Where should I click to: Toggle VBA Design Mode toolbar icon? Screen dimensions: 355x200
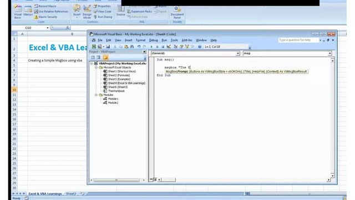click(x=169, y=47)
